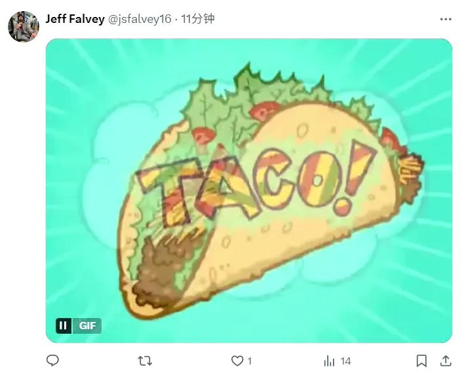View post analytics bar chart icon
This screenshot has height=373, width=466.
[329, 361]
